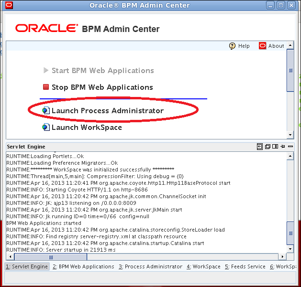
Task: Maximize the BPM Admin Center window
Action: coord(281,5)
